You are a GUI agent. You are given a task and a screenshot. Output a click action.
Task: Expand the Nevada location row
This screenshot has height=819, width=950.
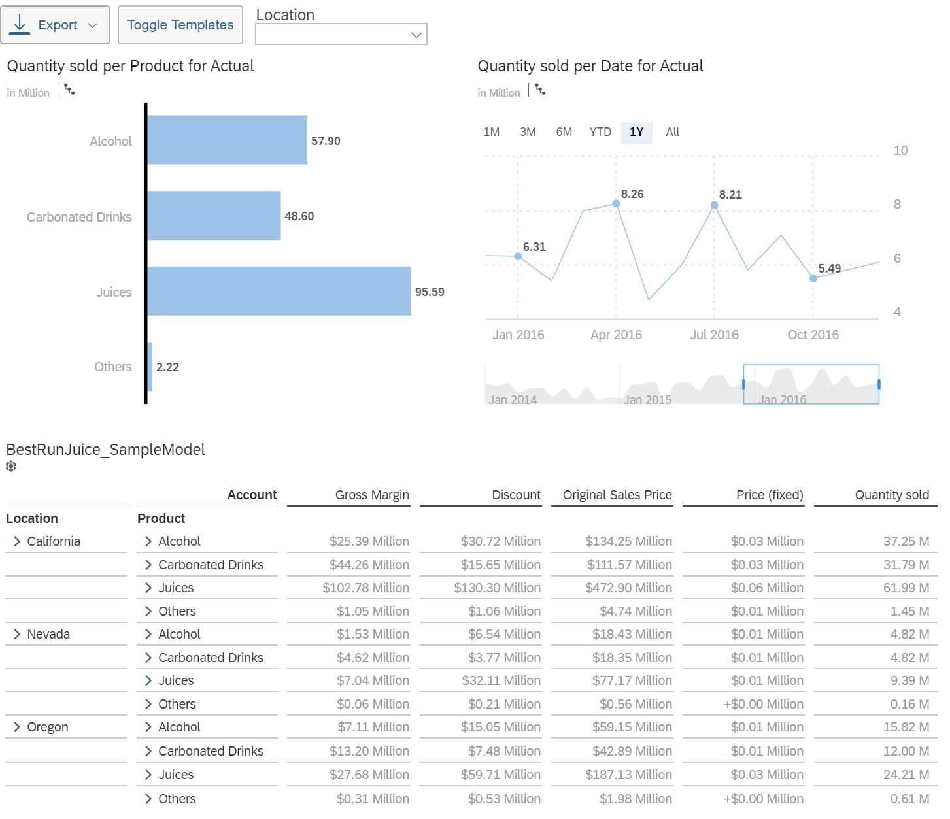17,634
